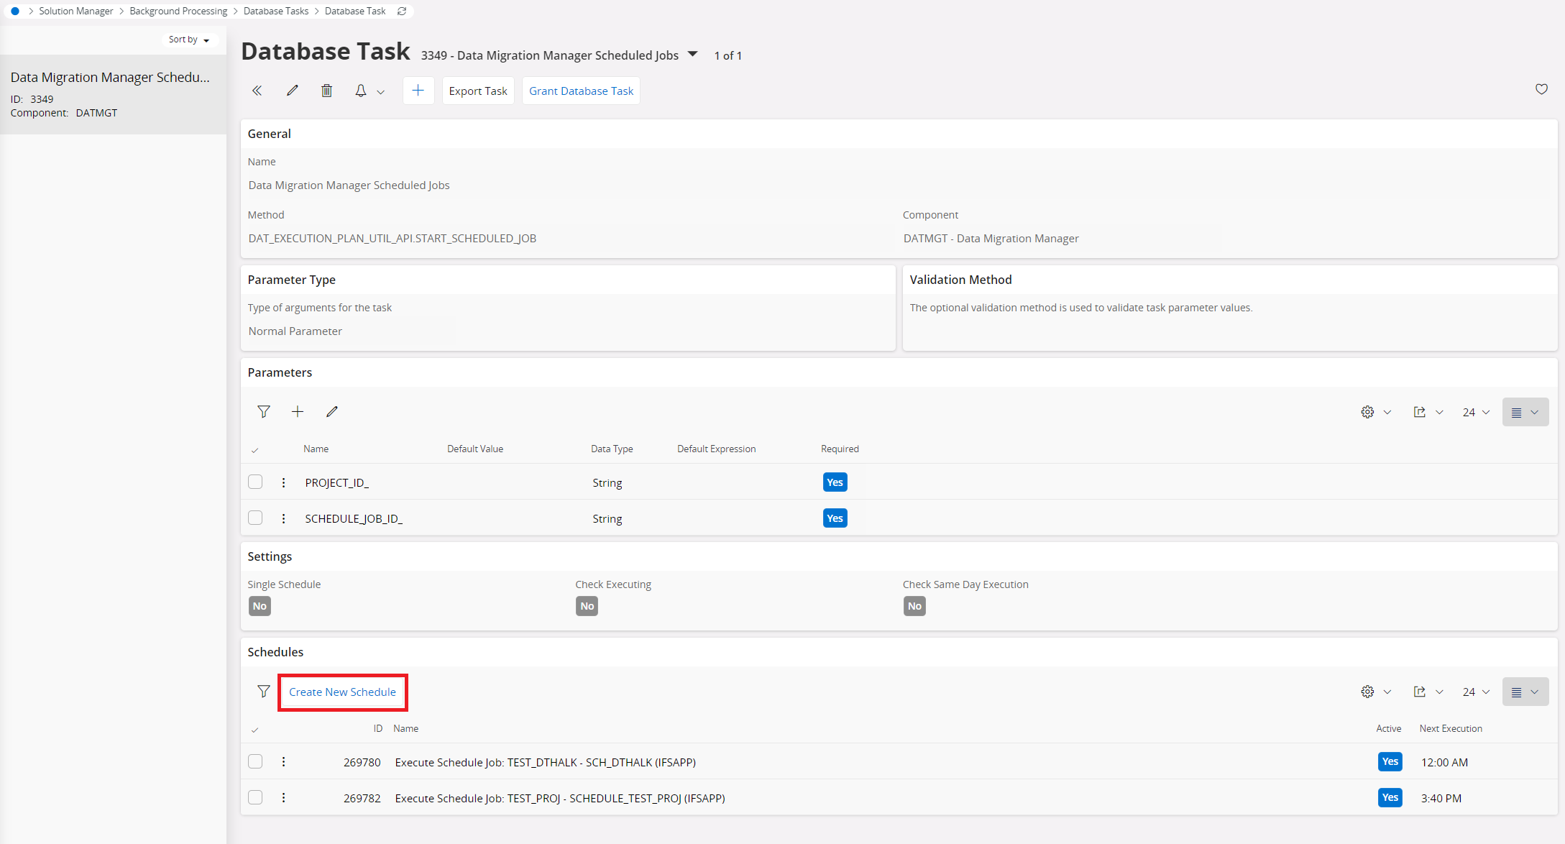
Task: Check the PROJECT_ID_ row checkbox
Action: tap(255, 482)
